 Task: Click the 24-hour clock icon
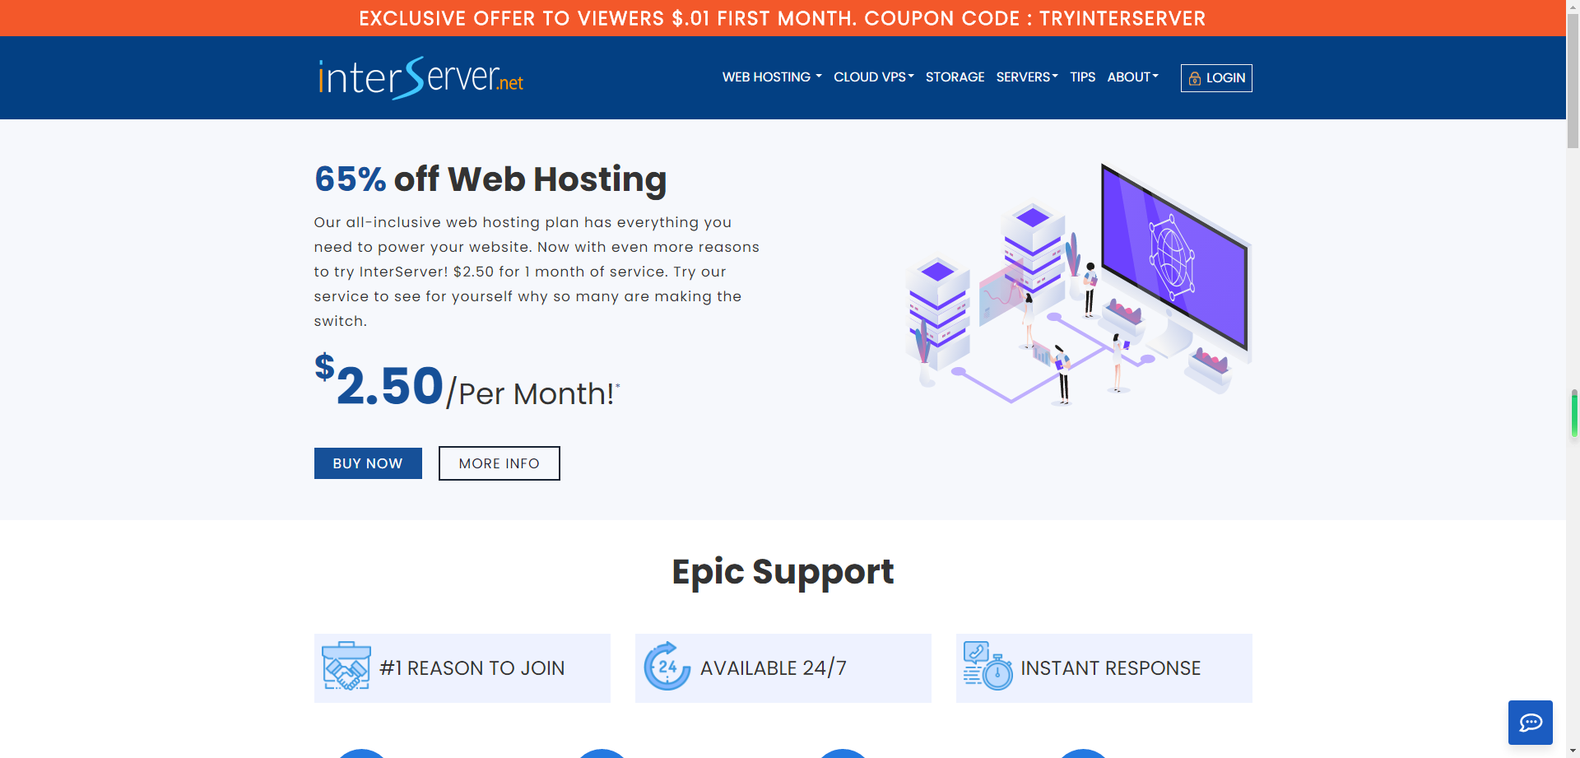667,666
